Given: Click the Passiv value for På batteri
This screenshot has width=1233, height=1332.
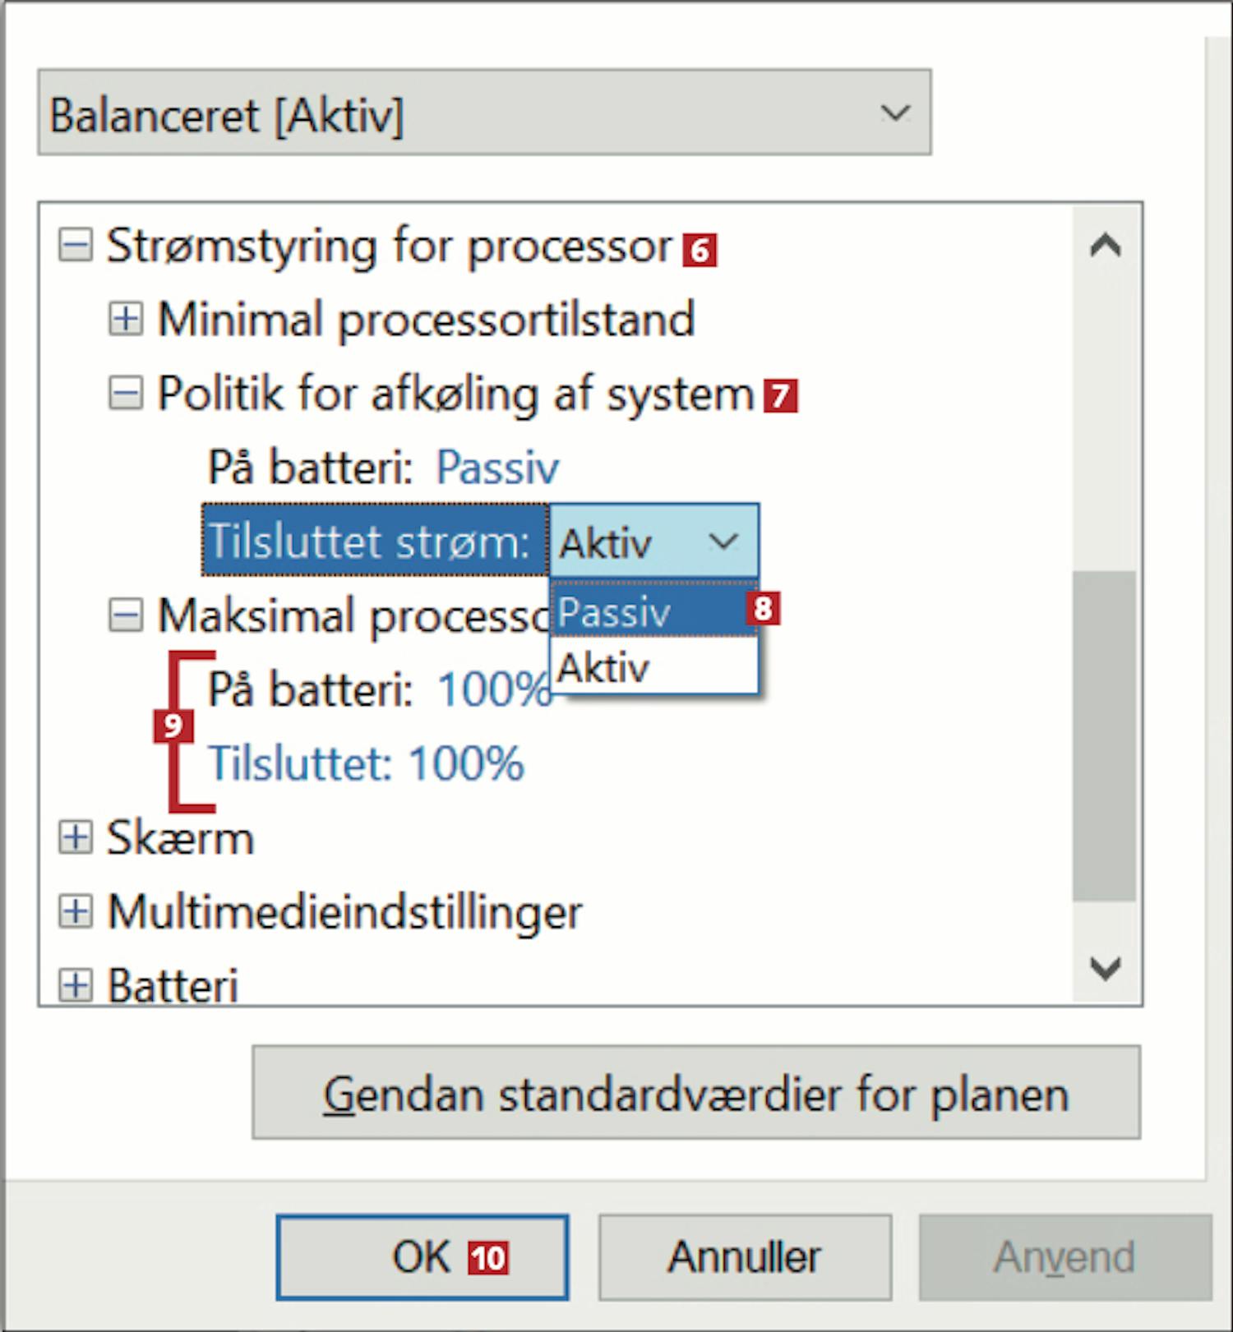Looking at the screenshot, I should (497, 468).
